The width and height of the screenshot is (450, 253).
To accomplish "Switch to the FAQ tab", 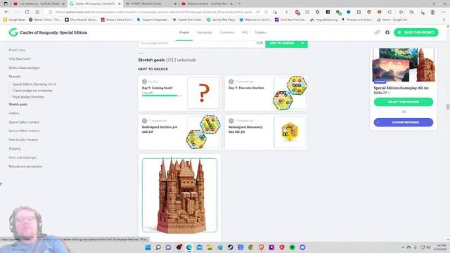I will (x=245, y=32).
